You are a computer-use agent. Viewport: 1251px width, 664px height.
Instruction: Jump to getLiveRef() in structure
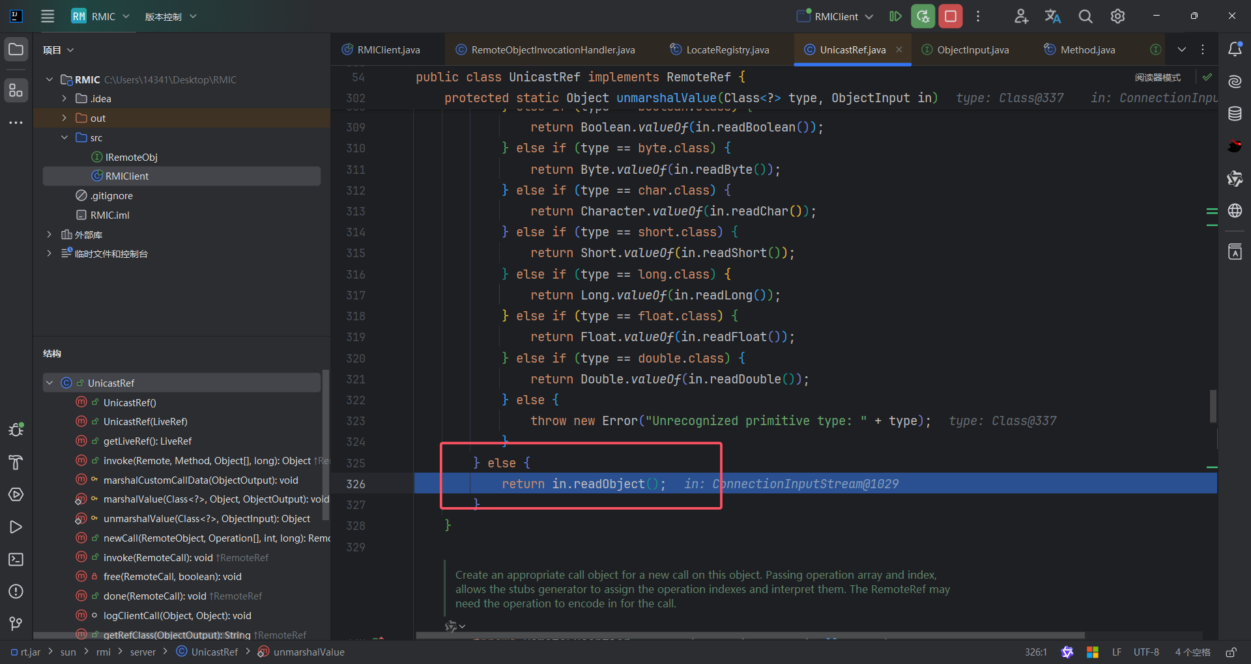coord(147,441)
